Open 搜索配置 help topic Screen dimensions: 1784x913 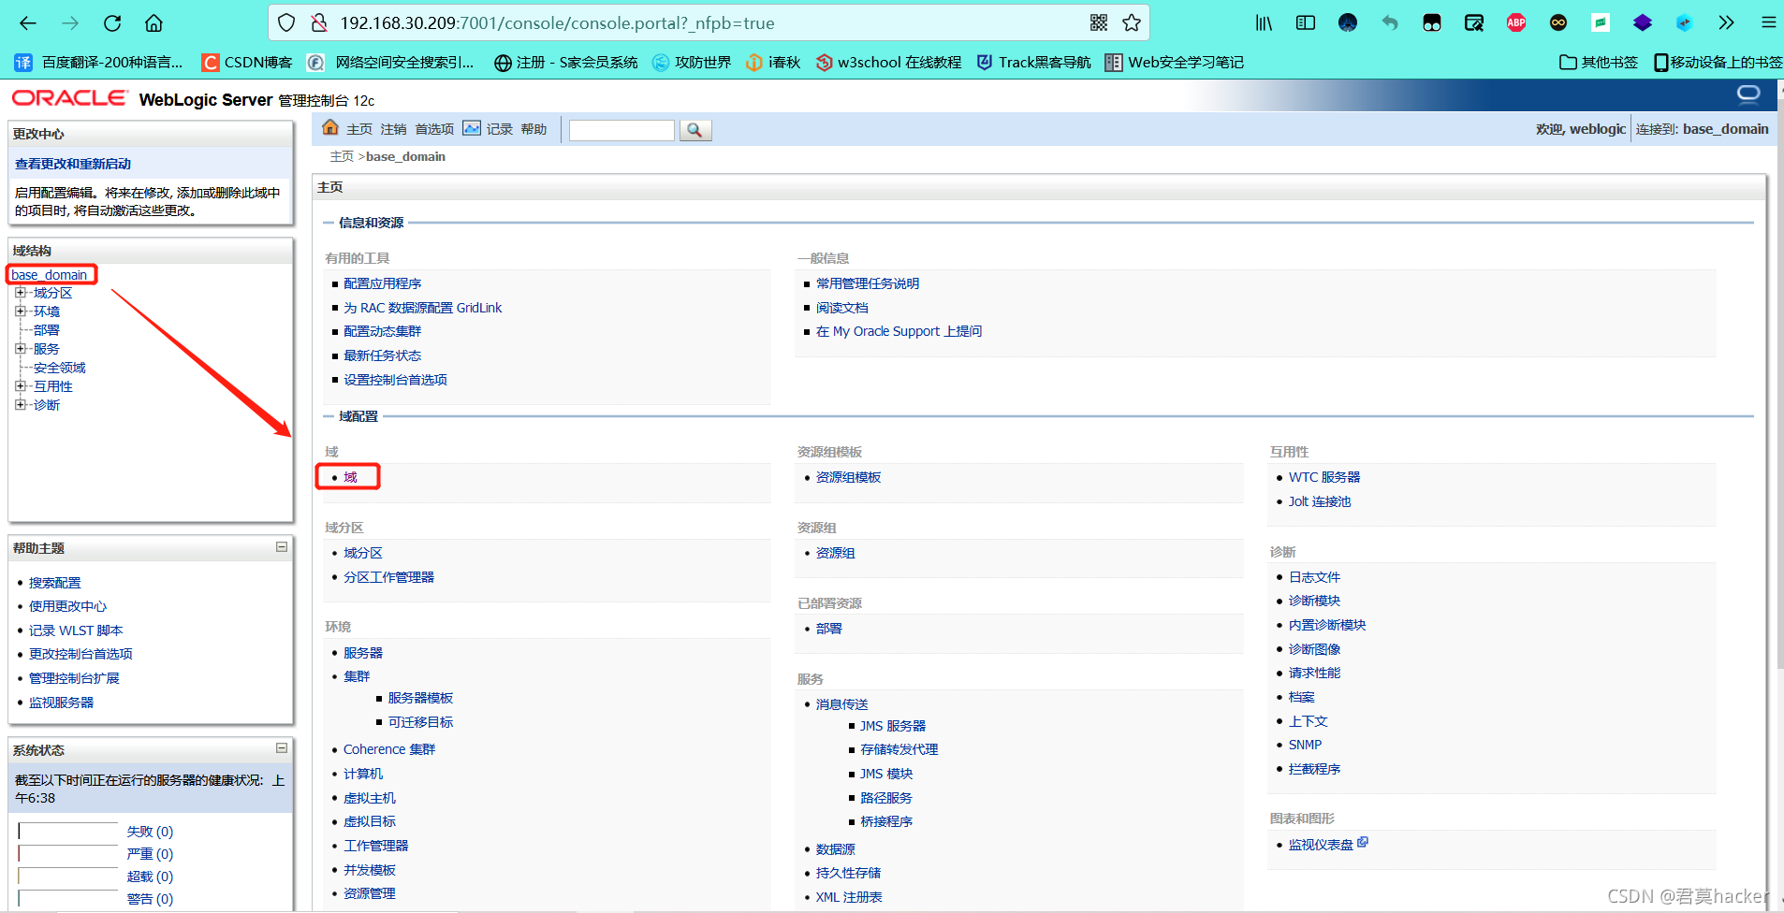54,583
